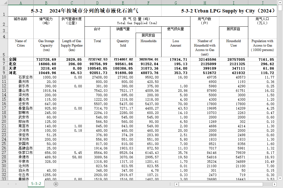Image resolution: width=283 pixels, height=188 pixels.
Task: Click the value 732728.69
Action: pyautogui.click(x=46, y=59)
